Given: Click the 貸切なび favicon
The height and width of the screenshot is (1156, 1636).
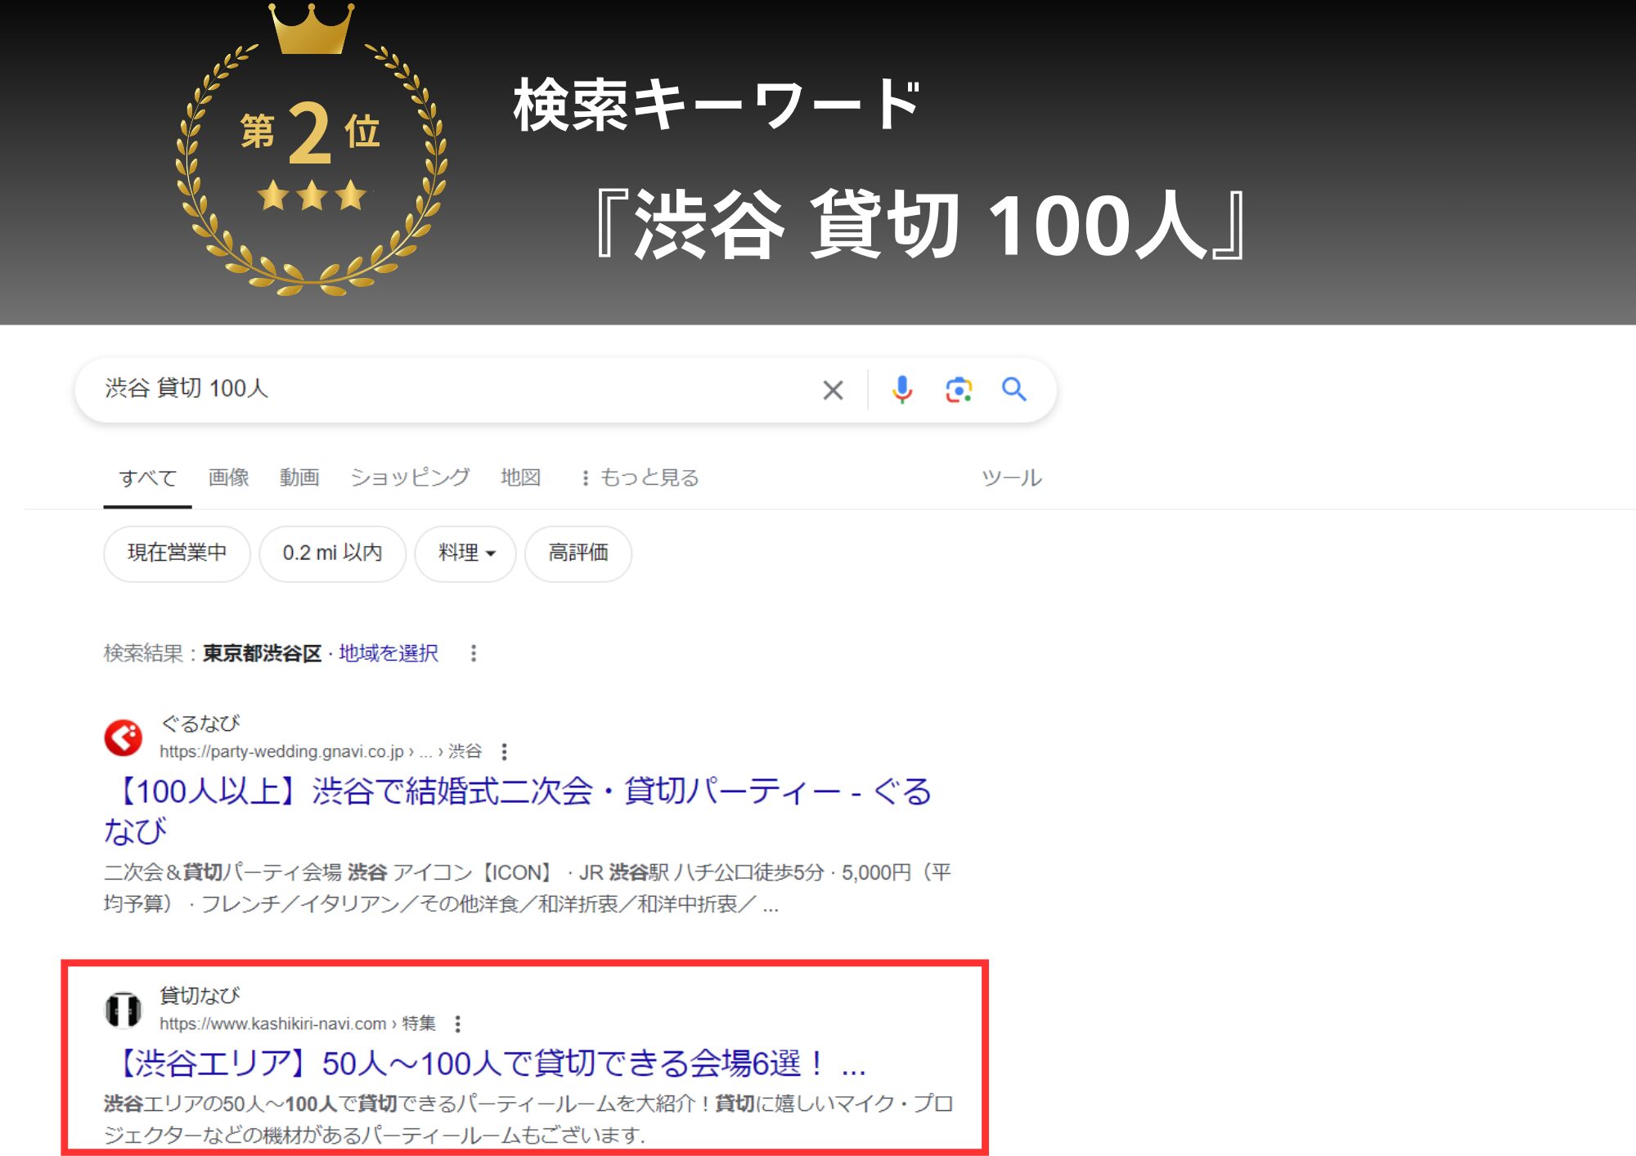Looking at the screenshot, I should pyautogui.click(x=124, y=1010).
